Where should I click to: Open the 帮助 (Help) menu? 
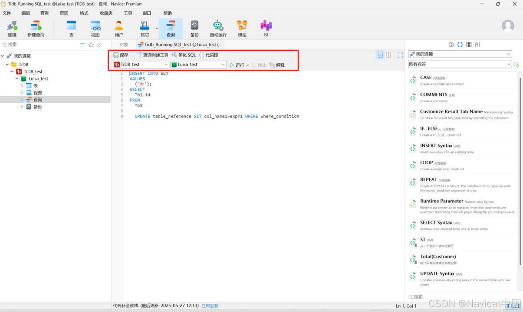pyautogui.click(x=168, y=13)
